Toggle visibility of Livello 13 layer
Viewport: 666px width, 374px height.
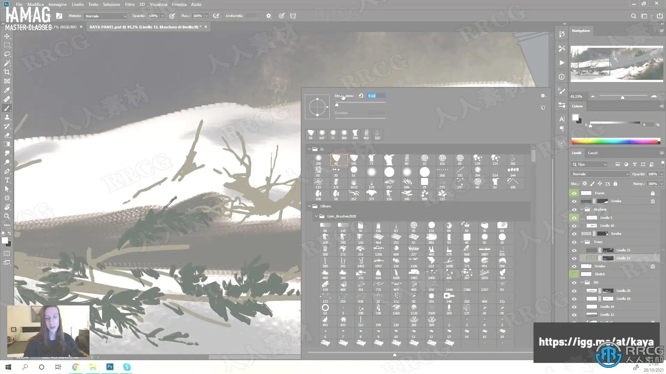tap(574, 258)
